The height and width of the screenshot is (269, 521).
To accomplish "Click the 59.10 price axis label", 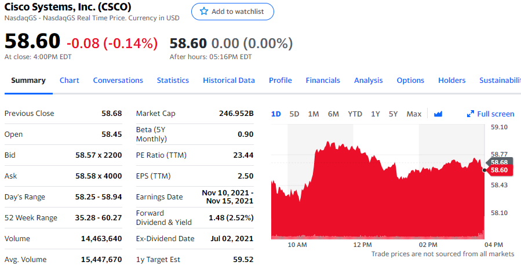I will point(500,127).
